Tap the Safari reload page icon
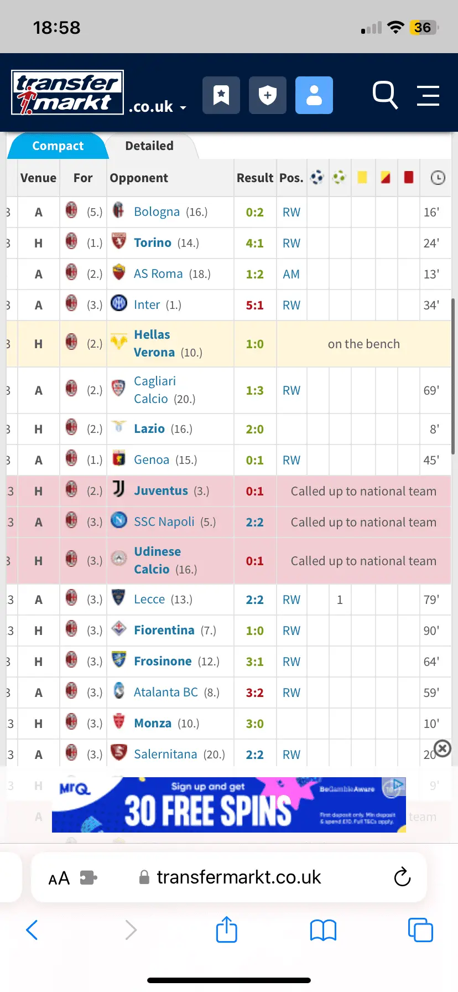458x992 pixels. 402,877
